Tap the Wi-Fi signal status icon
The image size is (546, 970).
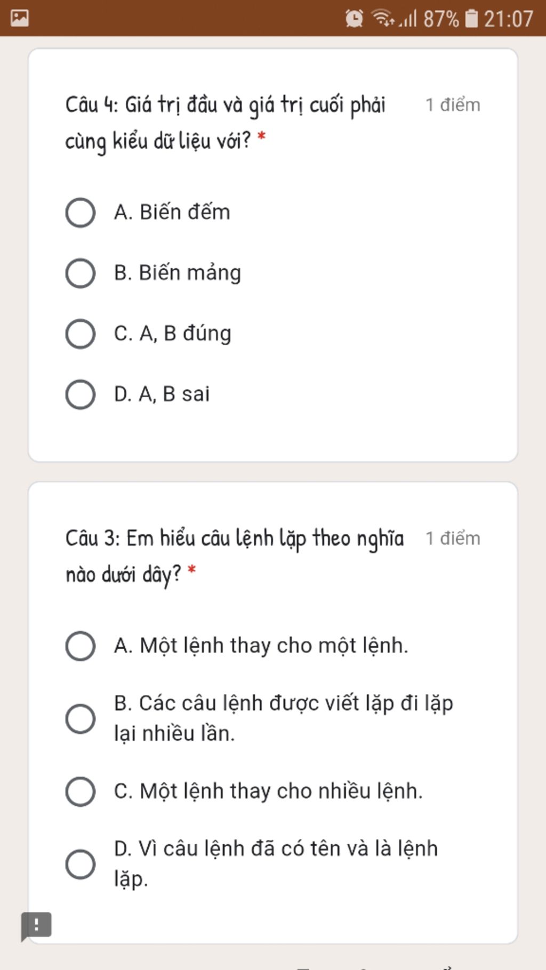pyautogui.click(x=383, y=18)
